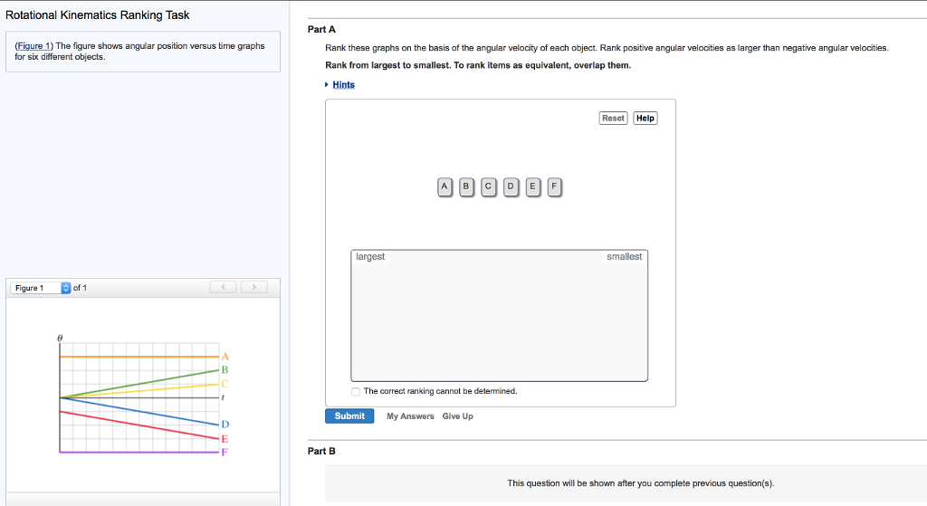Click the angular position graph thumbnail
The width and height of the screenshot is (927, 506).
coord(141,397)
